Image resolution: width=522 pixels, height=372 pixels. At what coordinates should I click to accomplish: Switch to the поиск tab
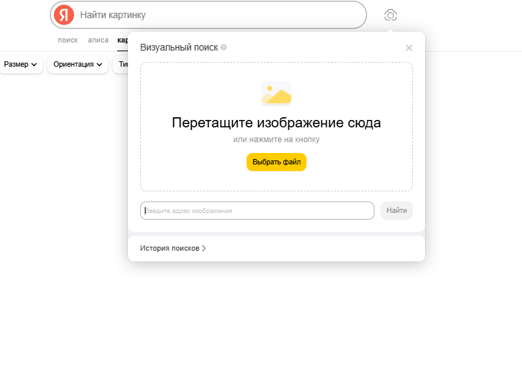pos(67,40)
